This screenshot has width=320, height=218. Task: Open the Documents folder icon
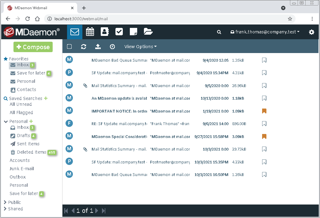coord(148,32)
